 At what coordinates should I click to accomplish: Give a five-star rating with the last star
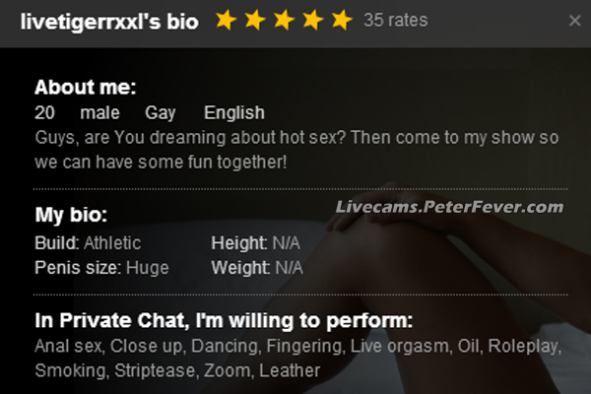[x=342, y=20]
